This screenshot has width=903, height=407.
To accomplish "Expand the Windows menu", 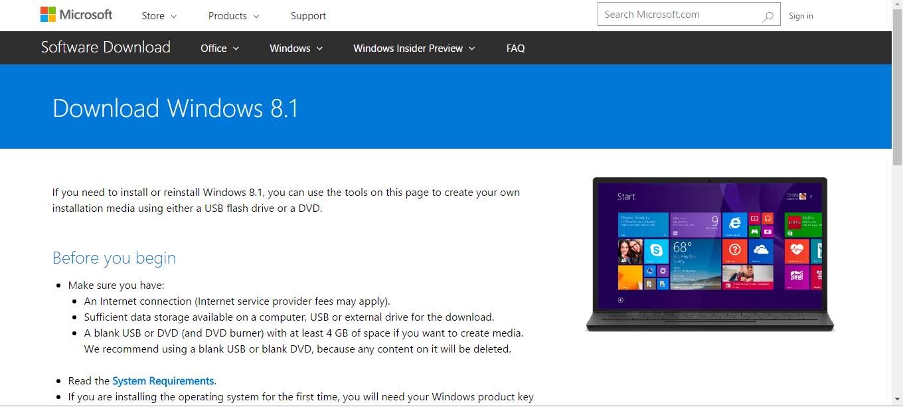I will [296, 48].
